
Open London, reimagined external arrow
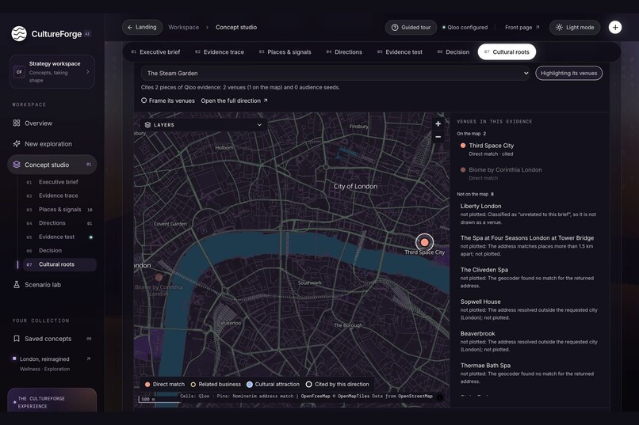pyautogui.click(x=89, y=359)
